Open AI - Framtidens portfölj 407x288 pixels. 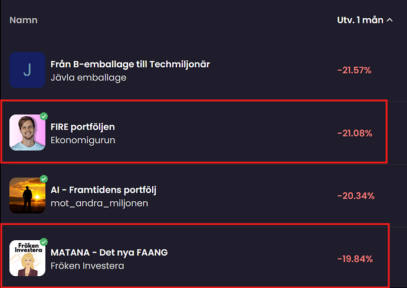103,190
